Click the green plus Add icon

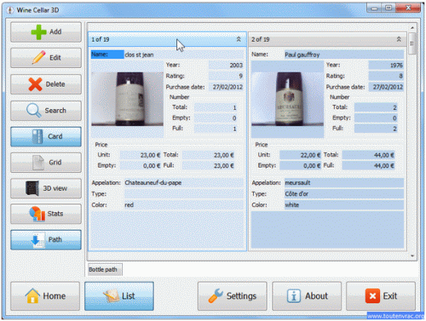coord(39,32)
